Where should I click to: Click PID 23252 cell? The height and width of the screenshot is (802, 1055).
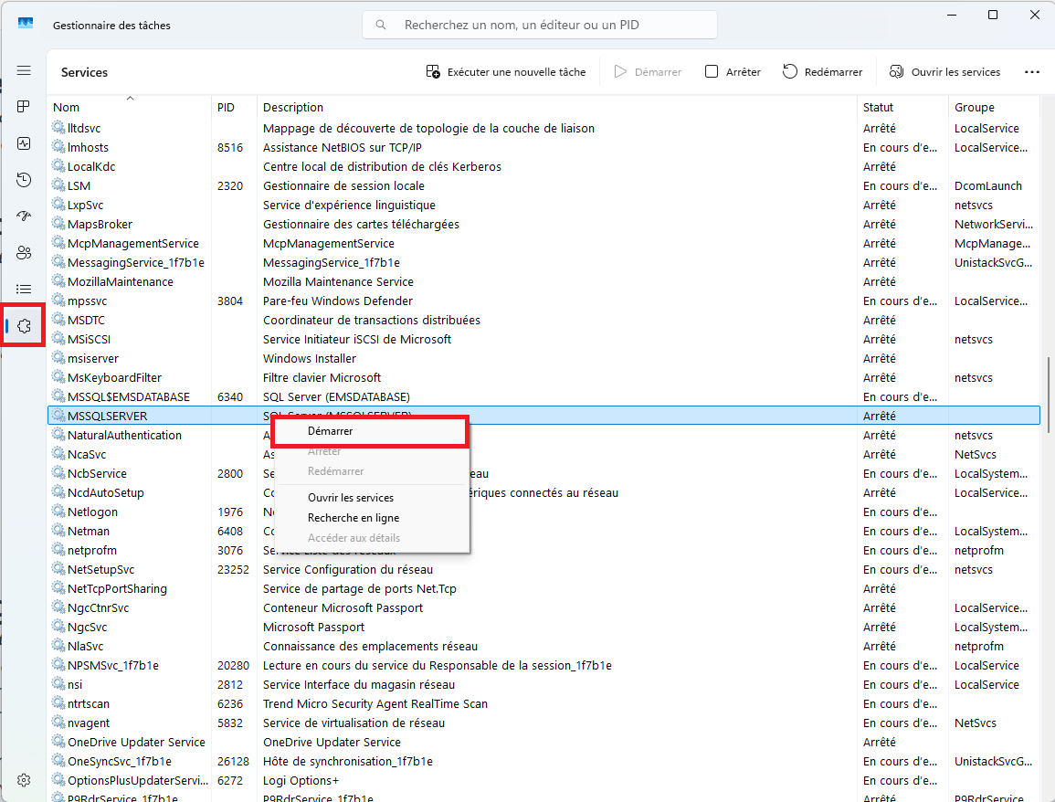pyautogui.click(x=233, y=569)
